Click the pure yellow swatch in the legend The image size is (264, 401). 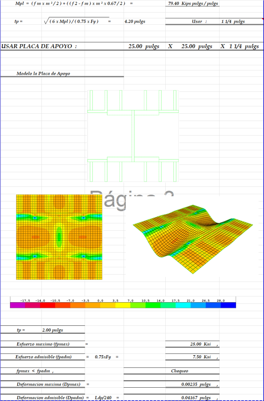[x=123, y=305]
